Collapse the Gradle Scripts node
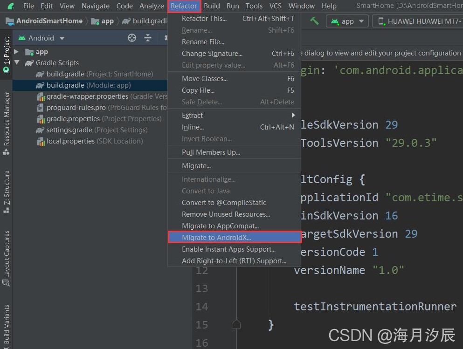The width and height of the screenshot is (463, 349). (x=17, y=62)
